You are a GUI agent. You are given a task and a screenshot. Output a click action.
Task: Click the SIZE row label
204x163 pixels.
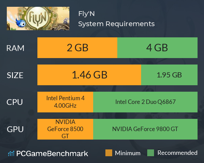15,75
